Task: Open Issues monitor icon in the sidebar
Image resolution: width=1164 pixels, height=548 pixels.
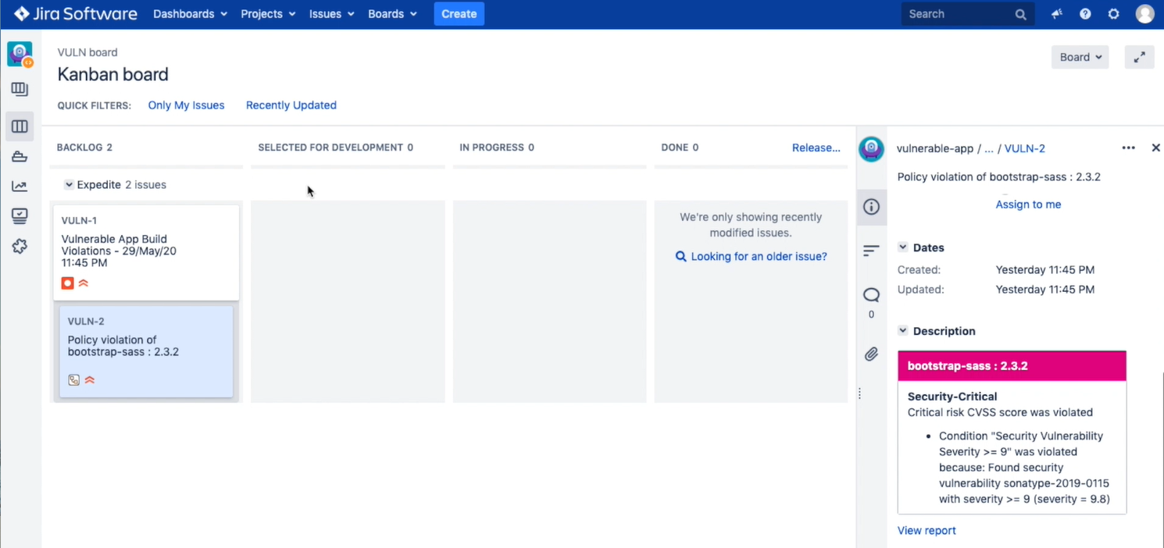Action: point(20,216)
